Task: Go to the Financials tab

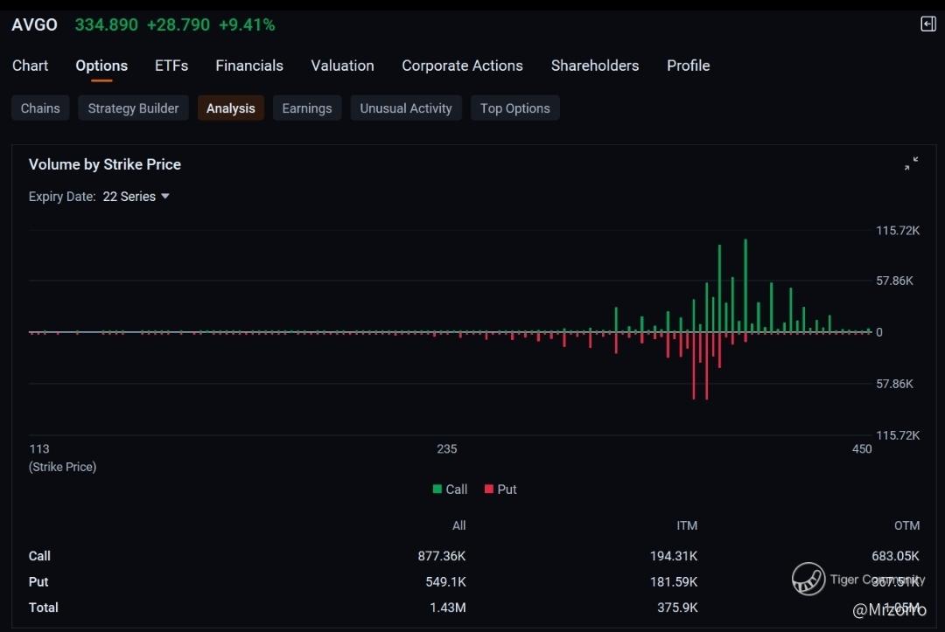Action: point(249,66)
